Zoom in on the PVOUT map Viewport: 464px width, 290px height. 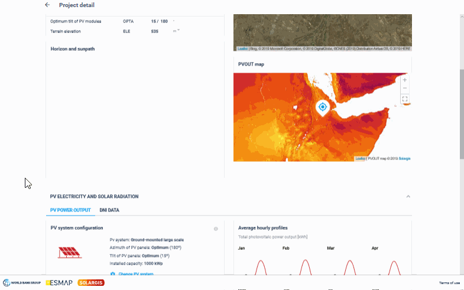(405, 80)
